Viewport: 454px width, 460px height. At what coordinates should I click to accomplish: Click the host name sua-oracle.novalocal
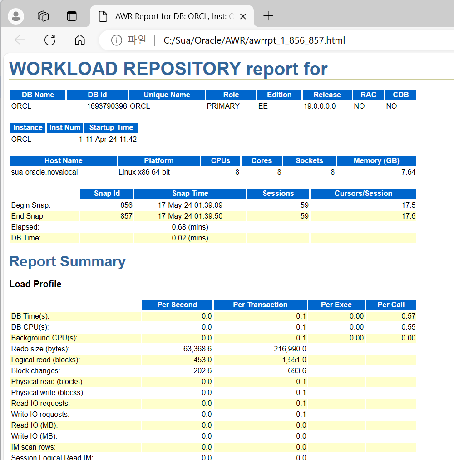tap(44, 172)
